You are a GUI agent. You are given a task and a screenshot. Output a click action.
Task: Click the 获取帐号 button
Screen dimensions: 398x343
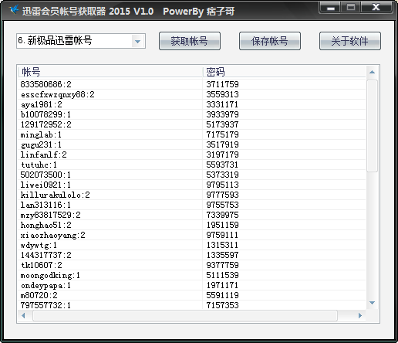(x=190, y=41)
